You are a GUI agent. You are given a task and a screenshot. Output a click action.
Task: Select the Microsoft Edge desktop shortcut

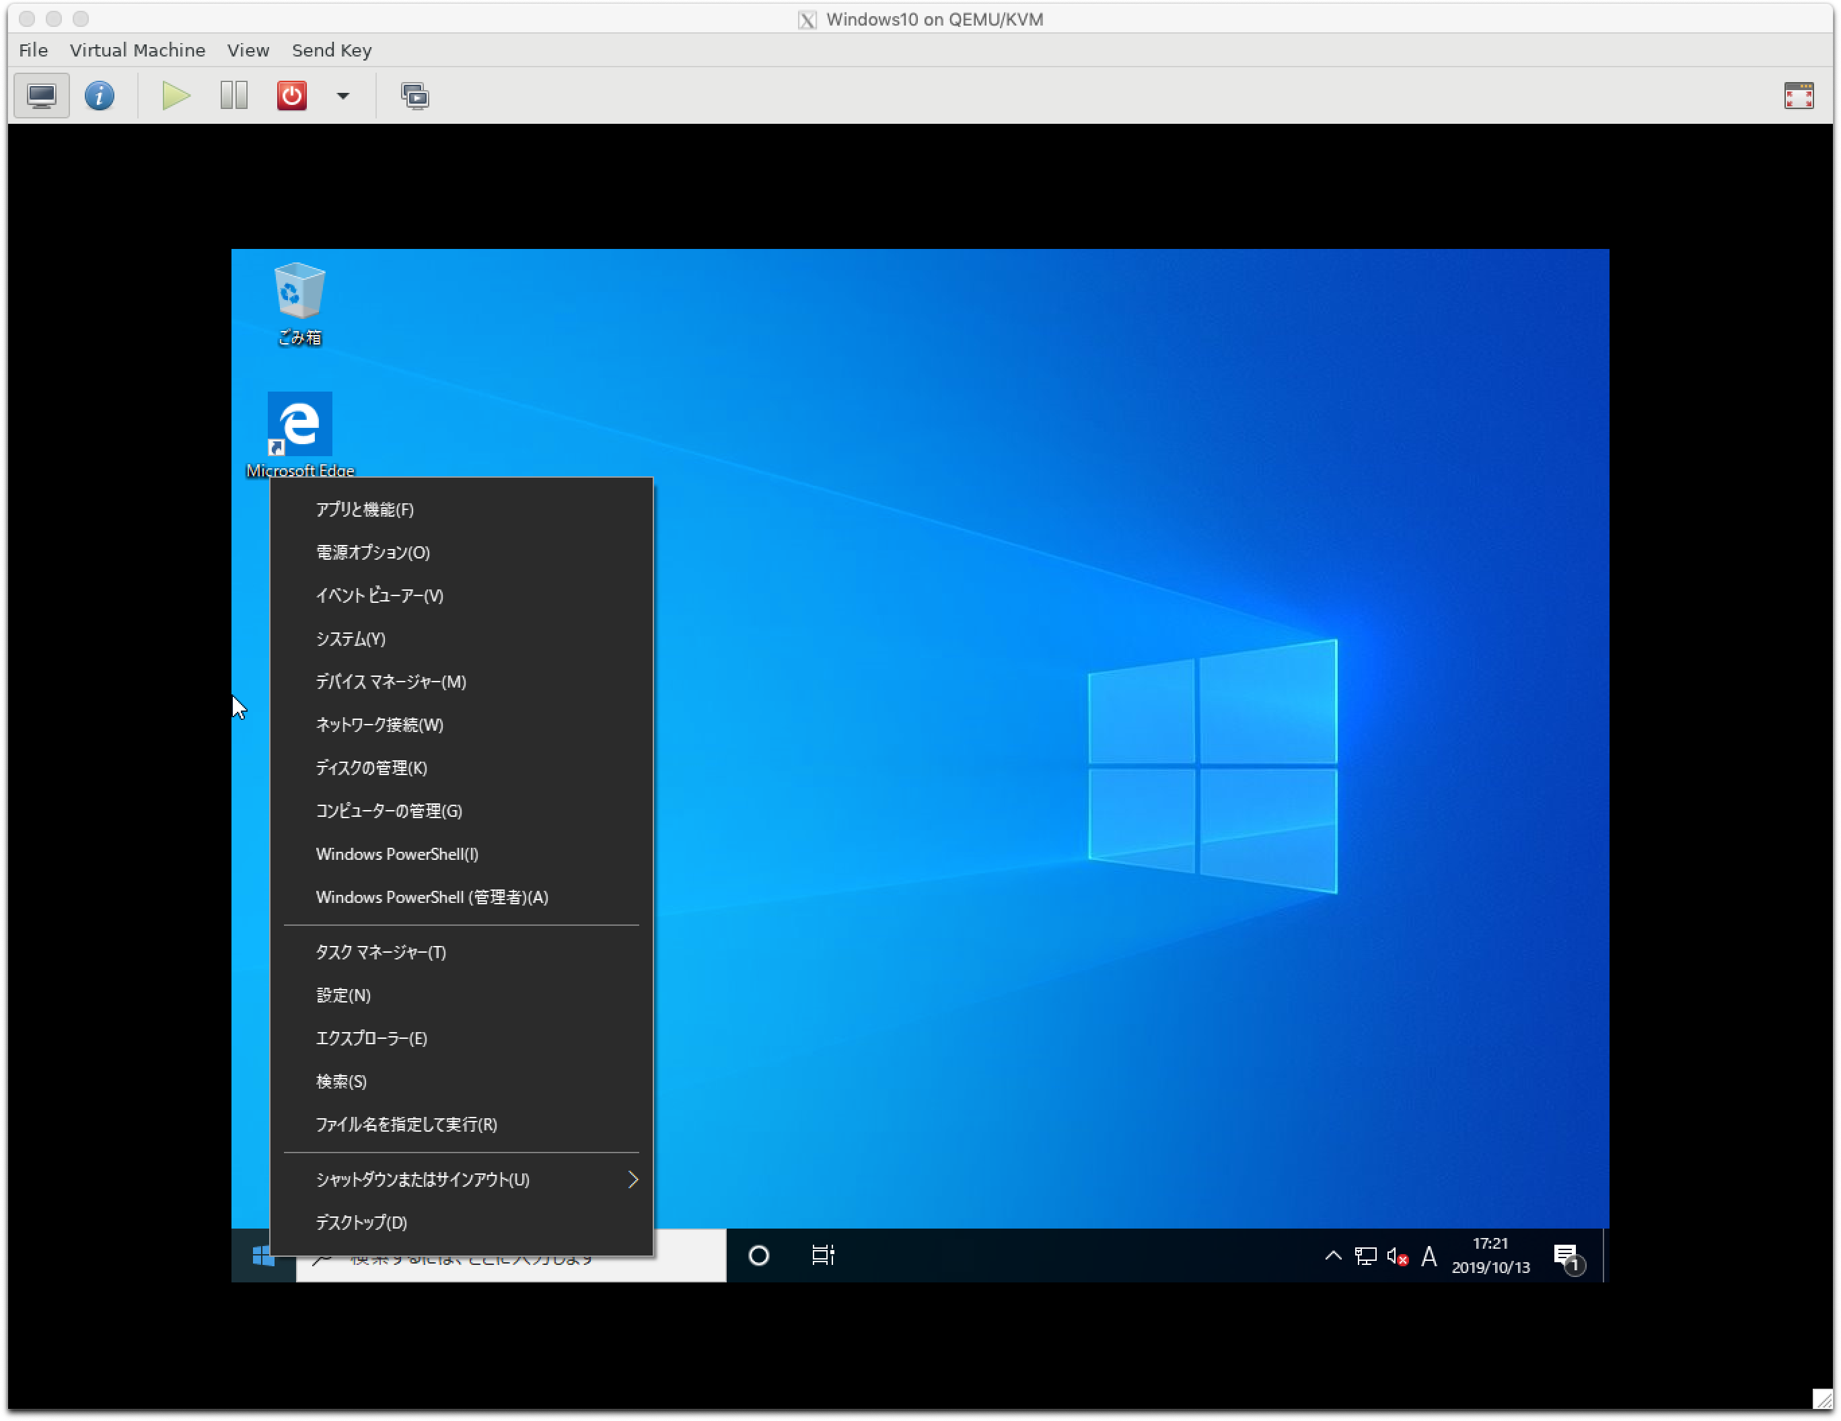(x=299, y=435)
